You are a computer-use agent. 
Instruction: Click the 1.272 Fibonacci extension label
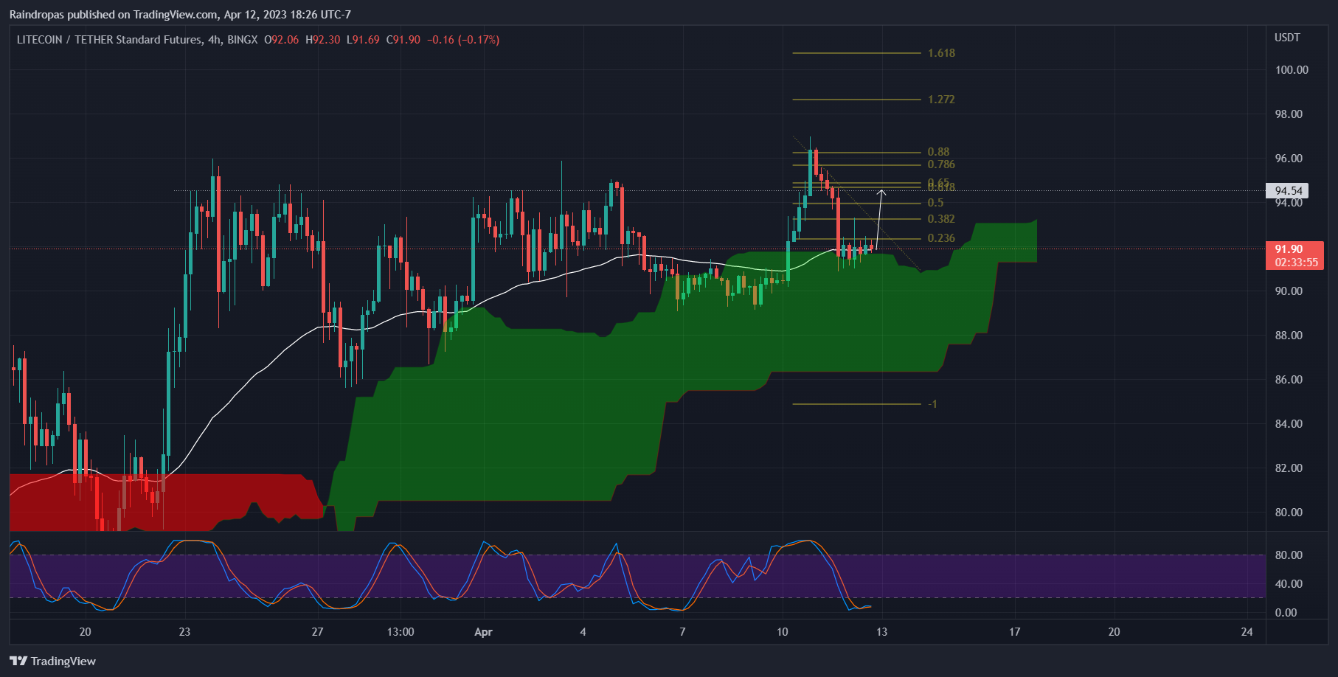941,100
